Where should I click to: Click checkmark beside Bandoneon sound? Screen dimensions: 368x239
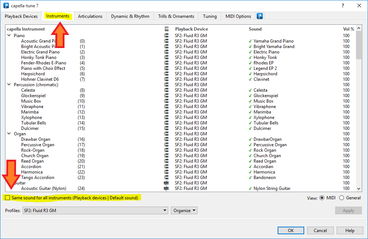tap(250, 178)
